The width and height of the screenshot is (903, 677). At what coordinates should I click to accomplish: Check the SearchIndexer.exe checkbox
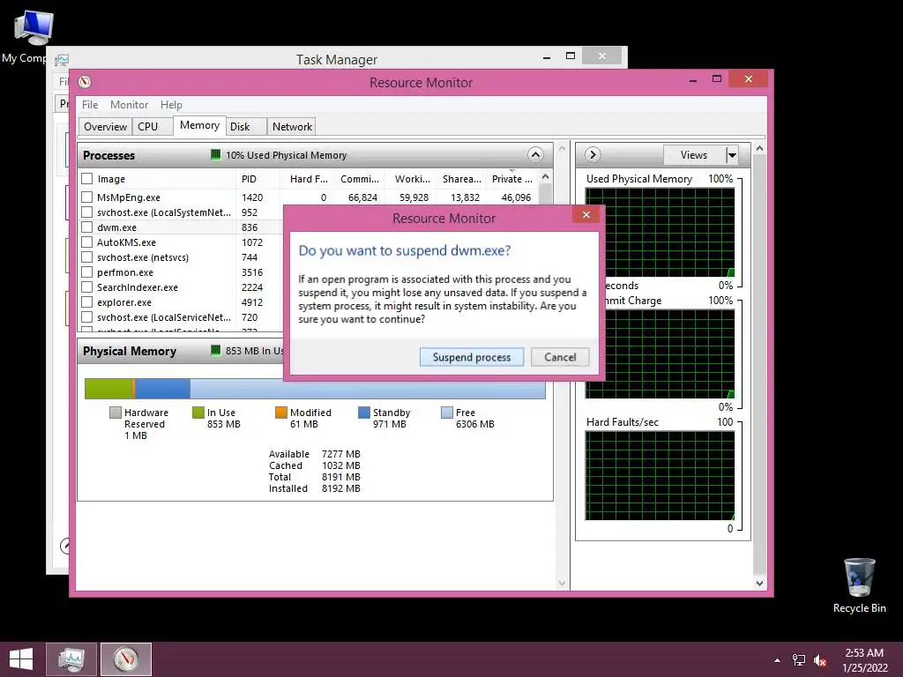click(x=87, y=286)
